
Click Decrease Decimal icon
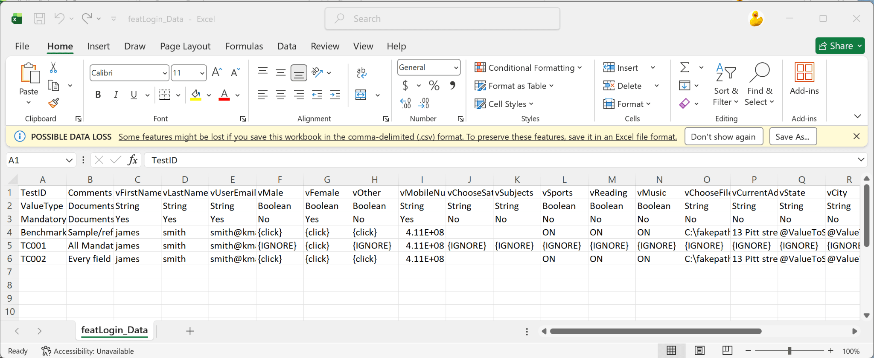pos(424,103)
